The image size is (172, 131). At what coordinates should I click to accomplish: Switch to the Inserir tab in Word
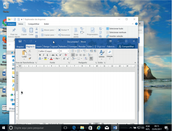tap(39, 47)
